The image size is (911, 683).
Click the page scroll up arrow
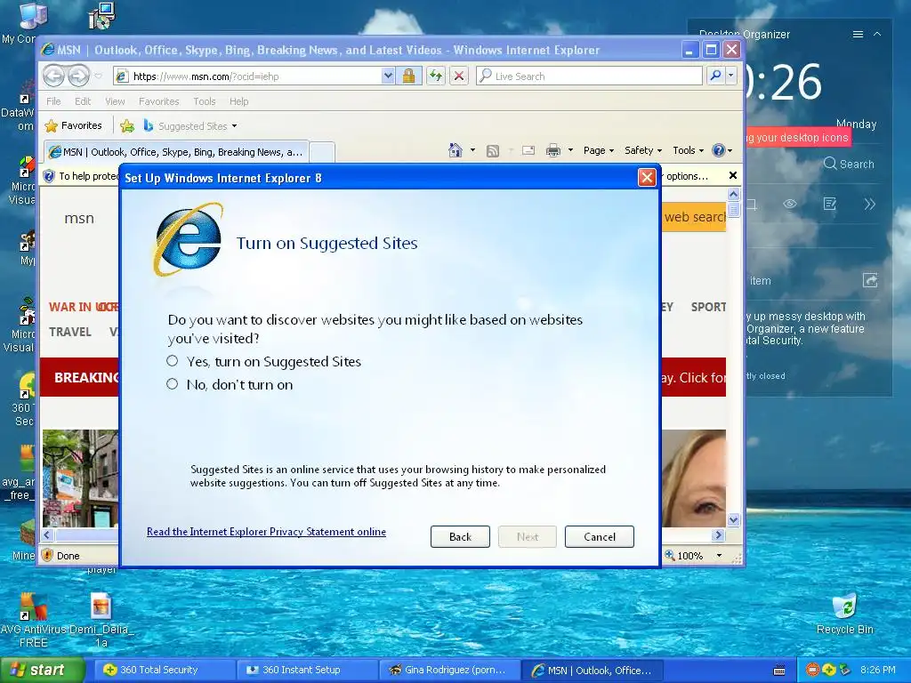[x=733, y=194]
